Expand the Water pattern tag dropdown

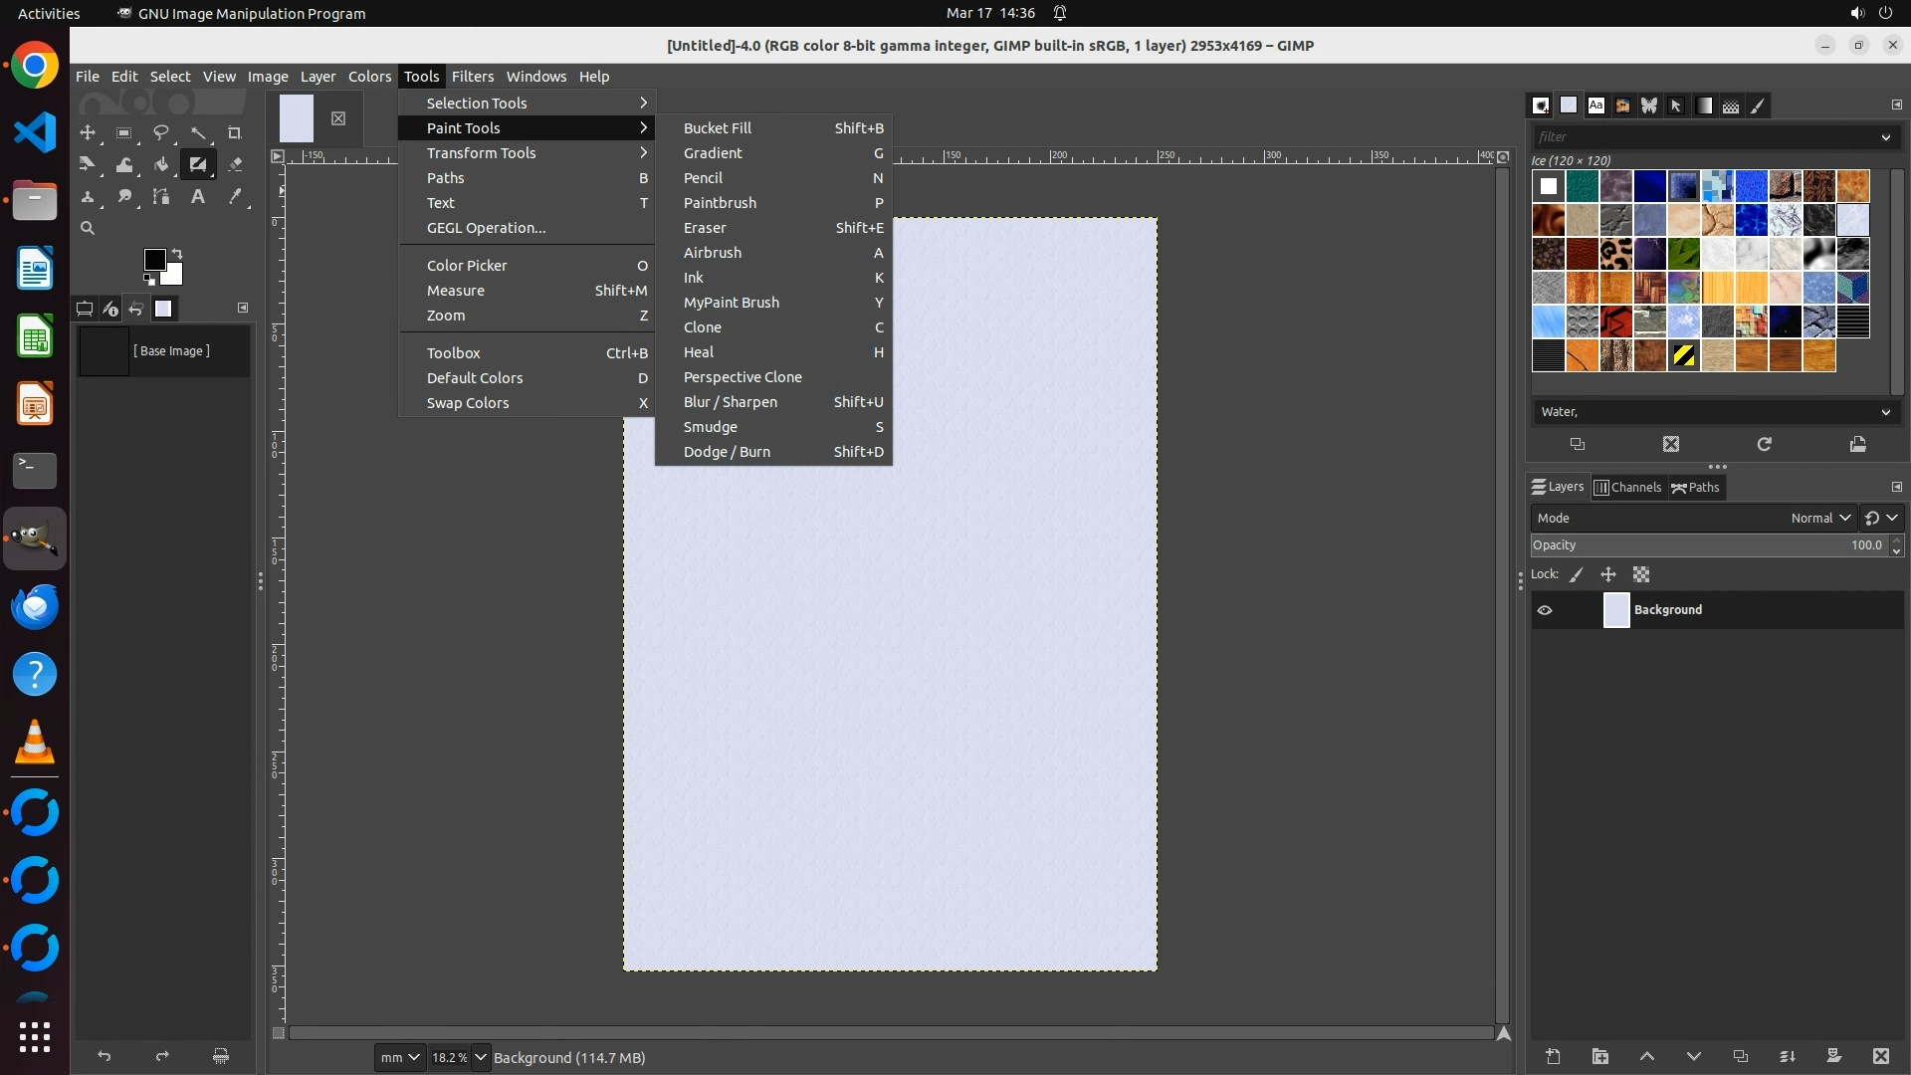[1885, 412]
